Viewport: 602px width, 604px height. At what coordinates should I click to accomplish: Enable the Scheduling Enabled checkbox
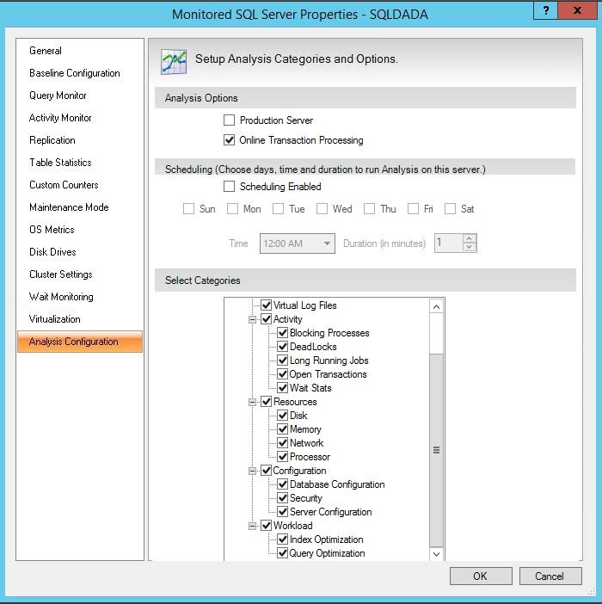tap(229, 187)
